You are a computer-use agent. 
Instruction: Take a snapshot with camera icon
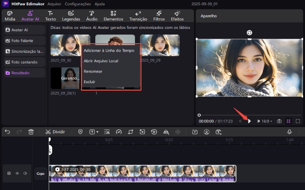(x=279, y=121)
